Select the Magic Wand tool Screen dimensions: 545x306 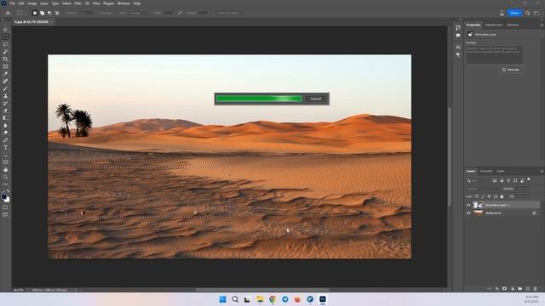(6, 52)
